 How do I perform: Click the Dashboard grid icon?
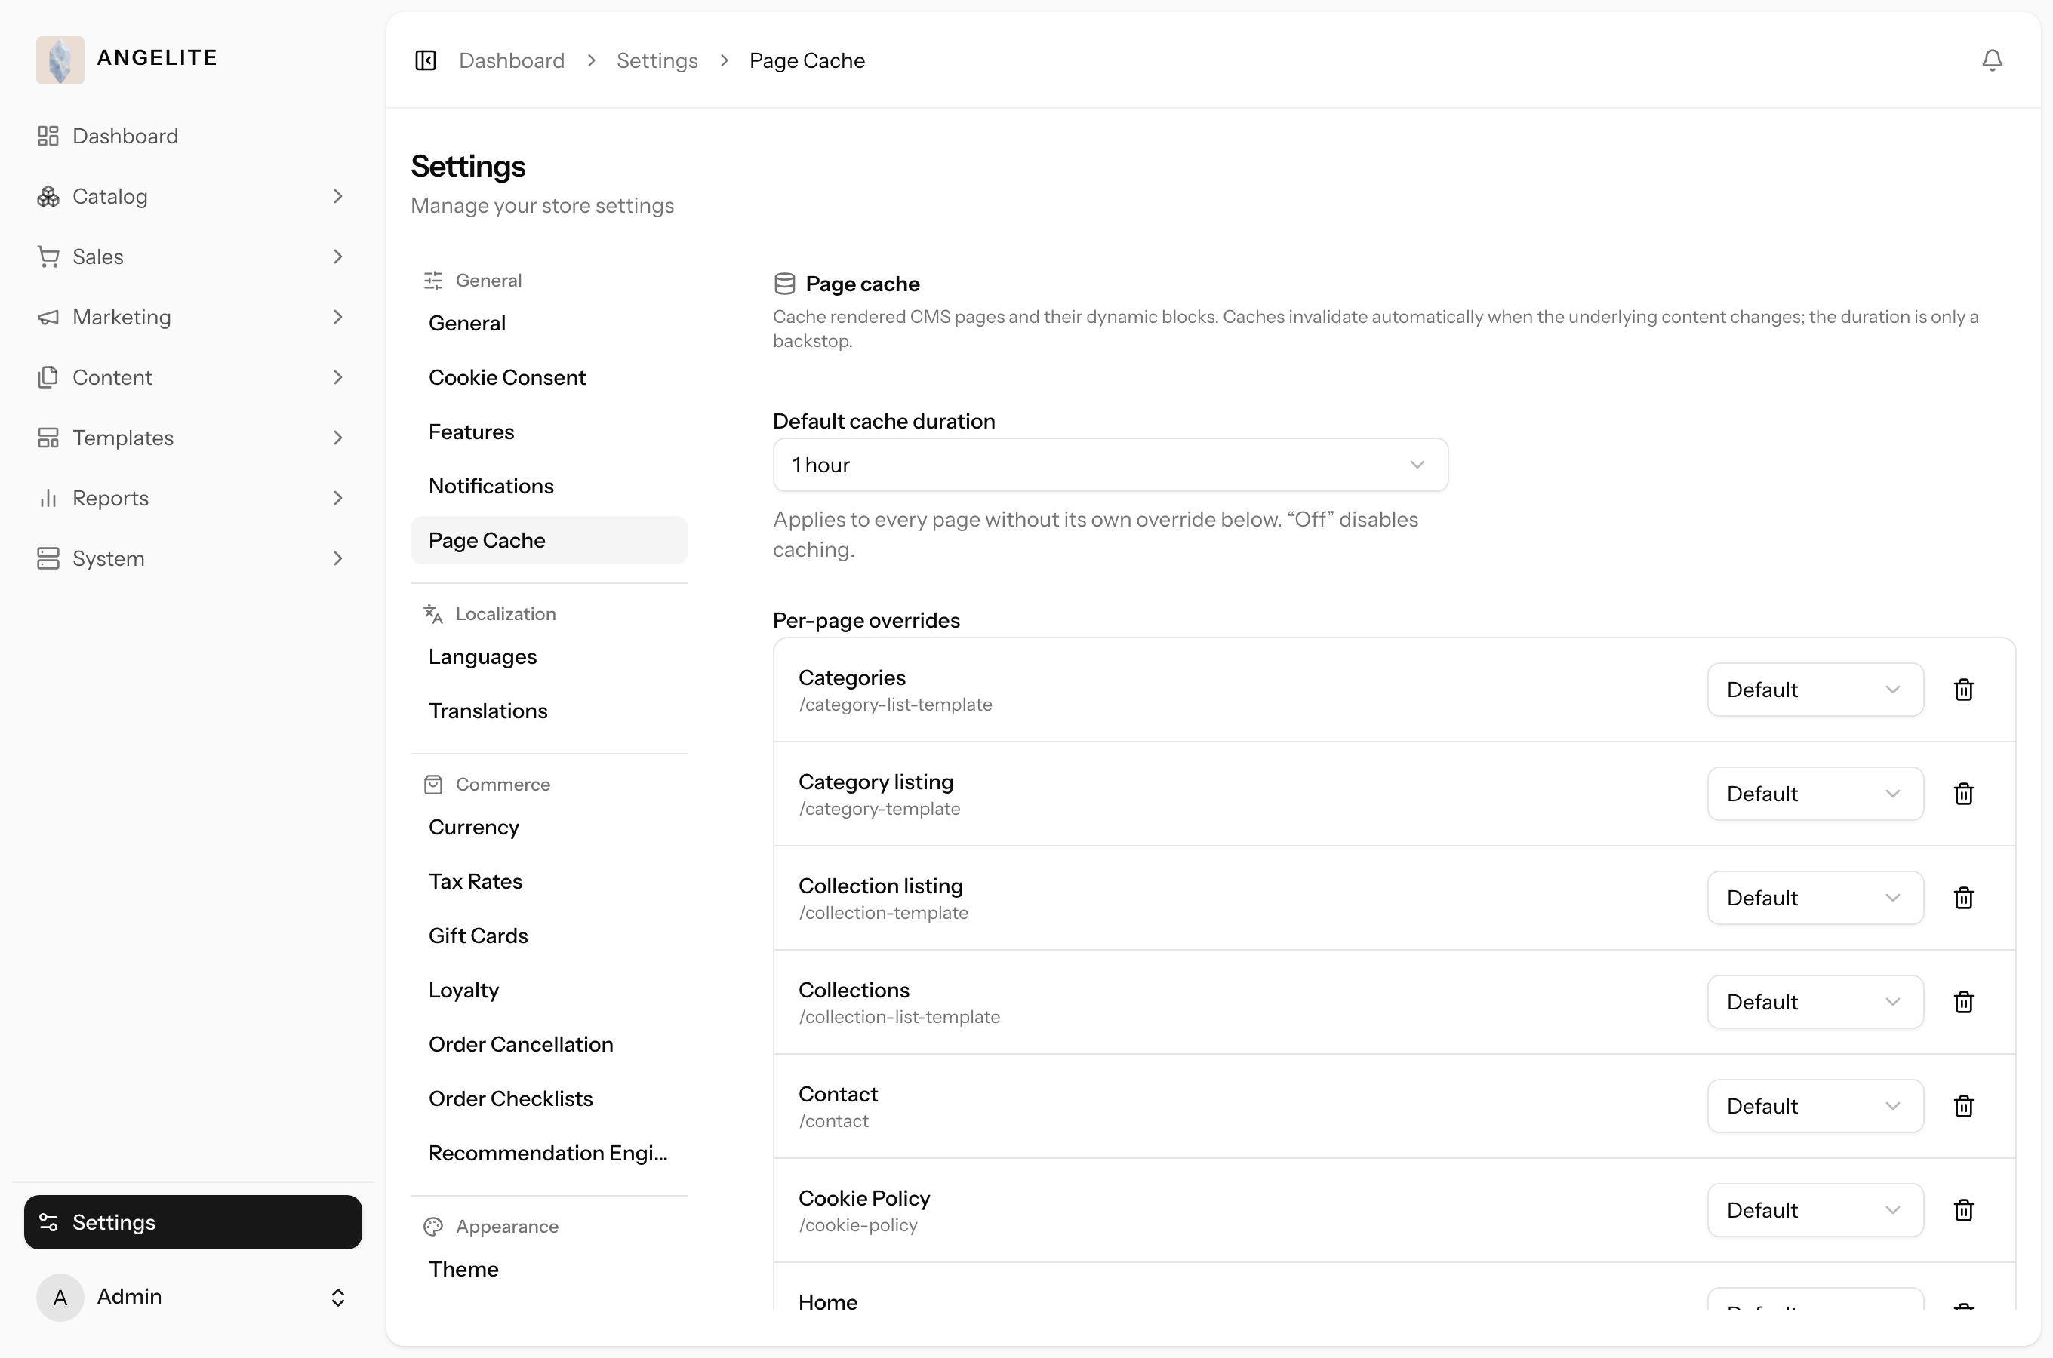[x=48, y=136]
